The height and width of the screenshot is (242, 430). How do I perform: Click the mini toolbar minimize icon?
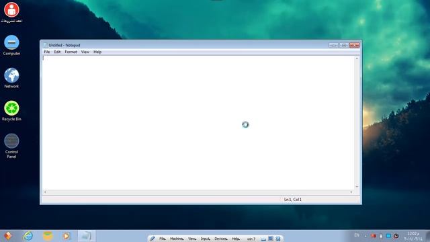coord(263,239)
